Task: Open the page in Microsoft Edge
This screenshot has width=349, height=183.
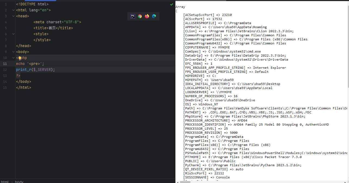Action: [154, 16]
